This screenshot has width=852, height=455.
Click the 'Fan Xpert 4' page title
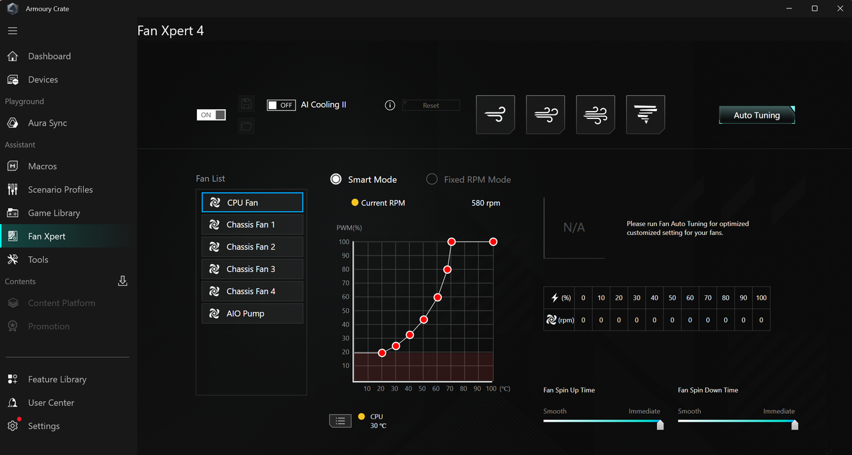click(x=170, y=31)
